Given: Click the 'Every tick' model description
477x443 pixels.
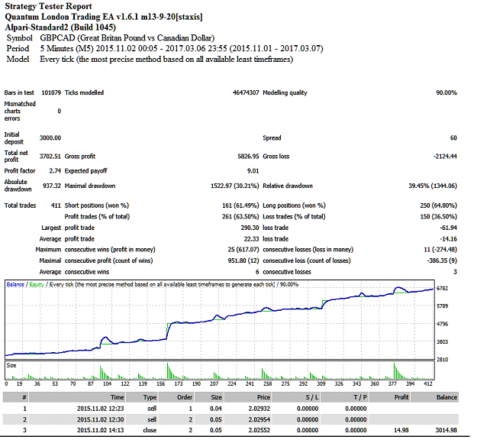Looking at the screenshot, I should tap(166, 60).
